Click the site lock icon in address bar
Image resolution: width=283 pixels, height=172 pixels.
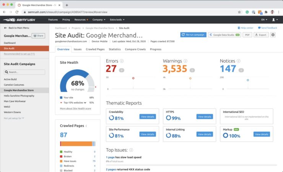click(25, 12)
